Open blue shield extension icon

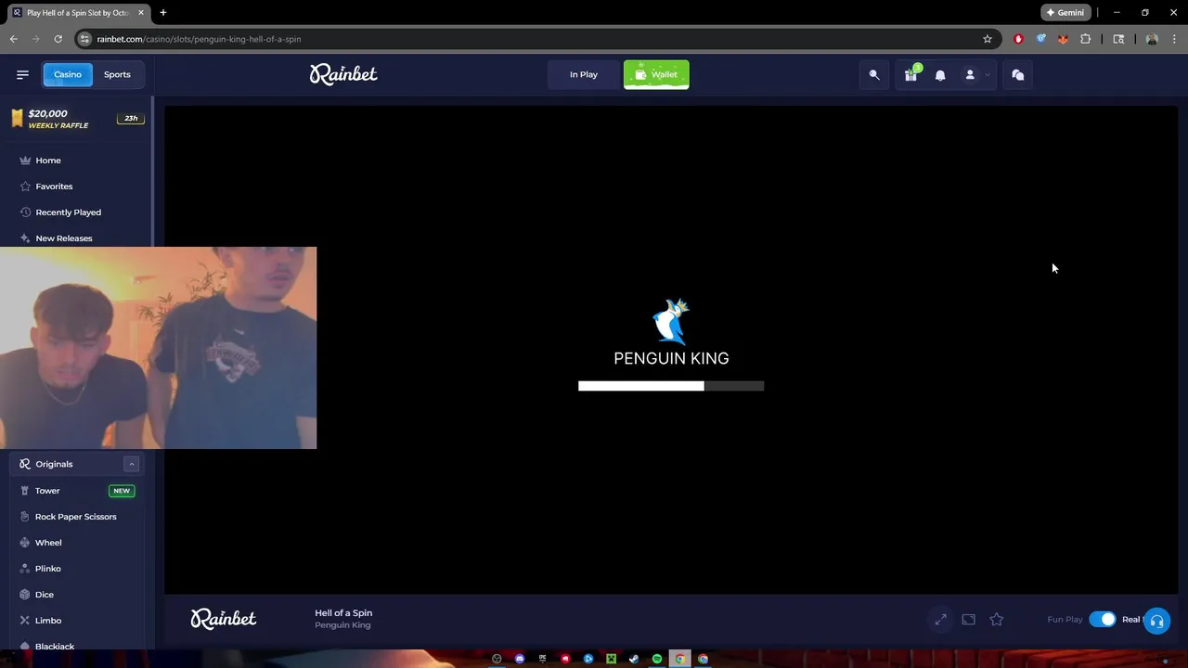coord(1040,39)
